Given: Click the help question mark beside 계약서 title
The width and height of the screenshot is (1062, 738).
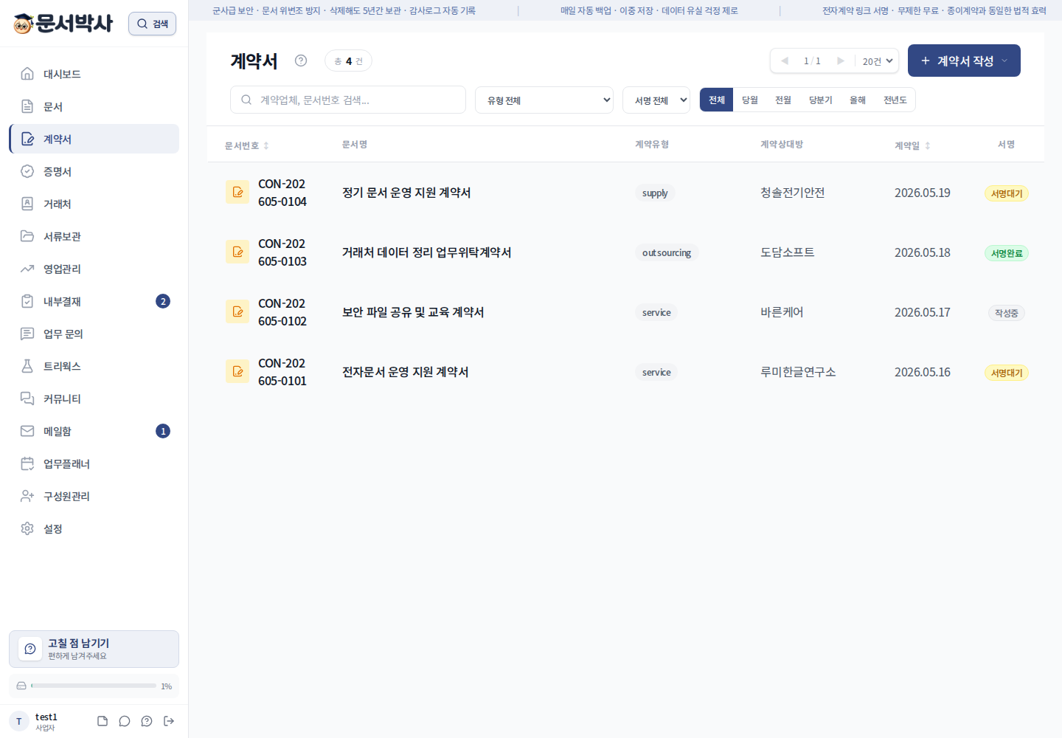Looking at the screenshot, I should pos(301,61).
